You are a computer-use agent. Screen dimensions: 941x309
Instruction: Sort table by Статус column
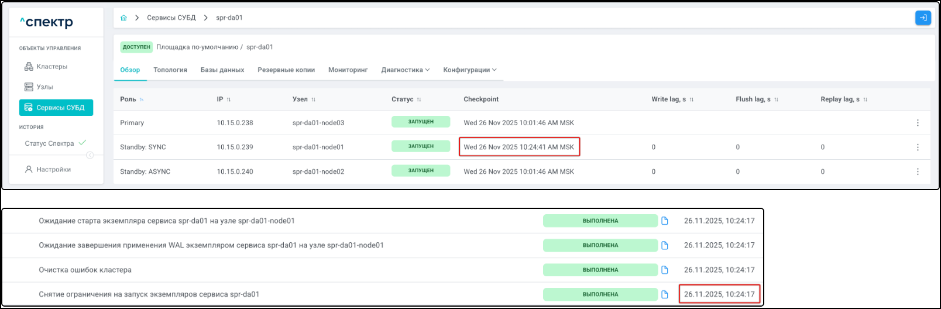(418, 99)
